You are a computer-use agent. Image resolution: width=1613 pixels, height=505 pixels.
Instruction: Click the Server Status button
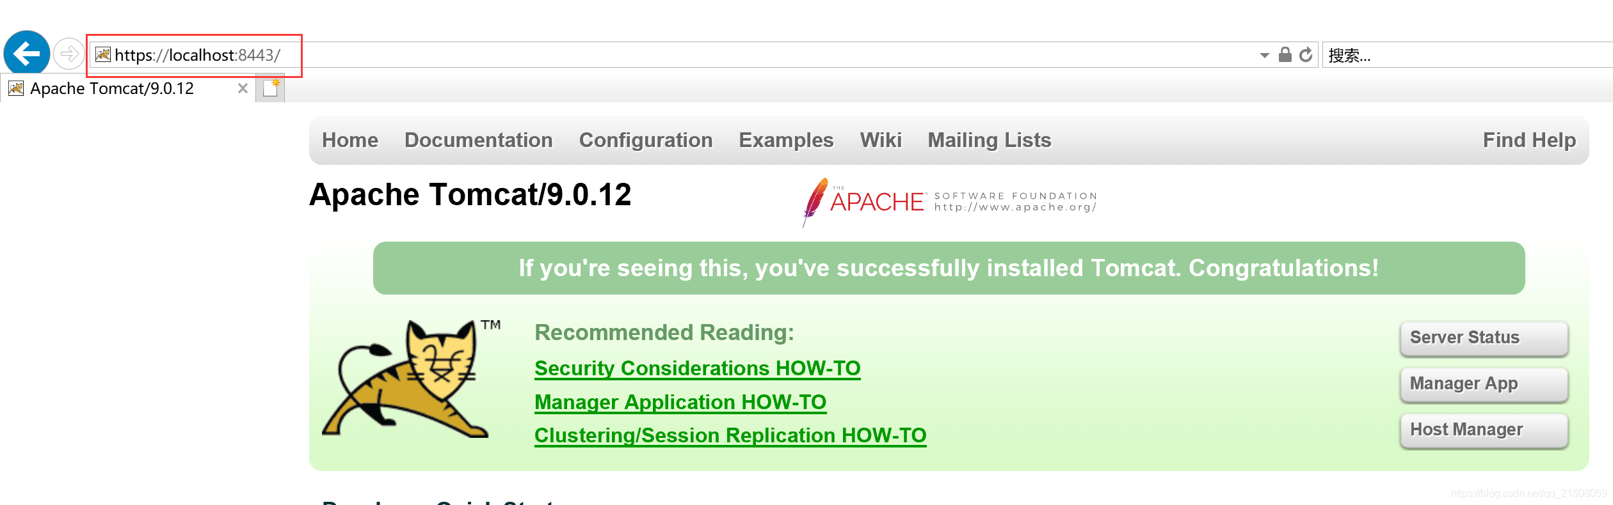click(1484, 338)
